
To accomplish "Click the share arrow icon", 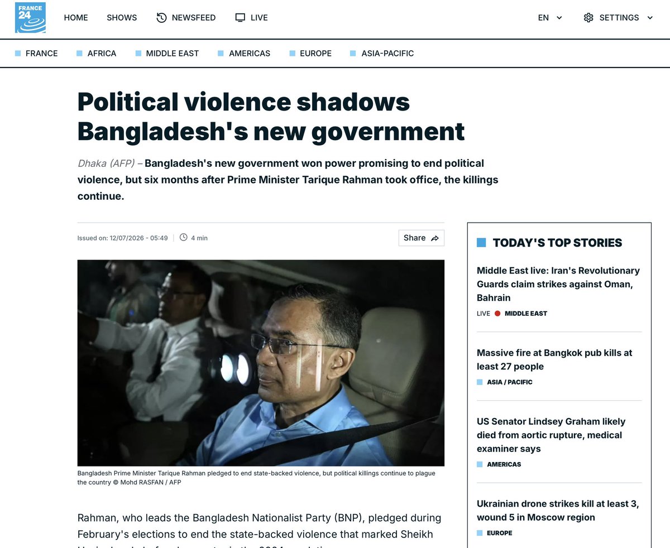I will pos(435,238).
